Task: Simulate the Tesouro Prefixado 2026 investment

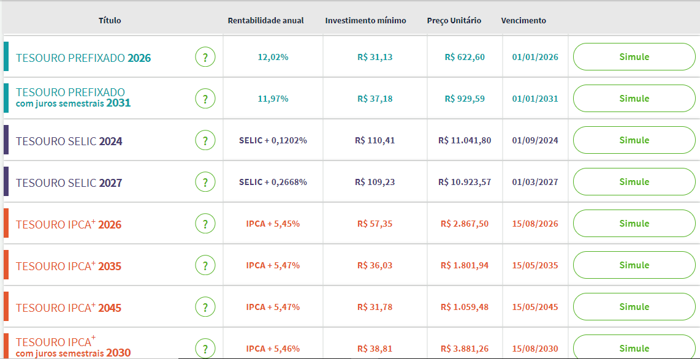Action: pos(634,57)
